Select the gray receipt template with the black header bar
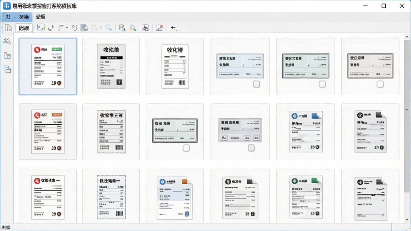The width and height of the screenshot is (411, 231). tap(111, 66)
